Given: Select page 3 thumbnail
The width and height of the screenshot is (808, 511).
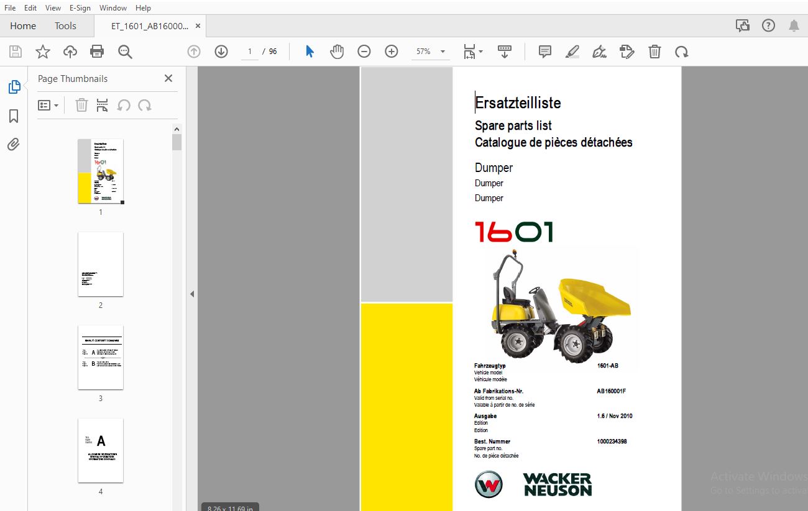Looking at the screenshot, I should (101, 358).
